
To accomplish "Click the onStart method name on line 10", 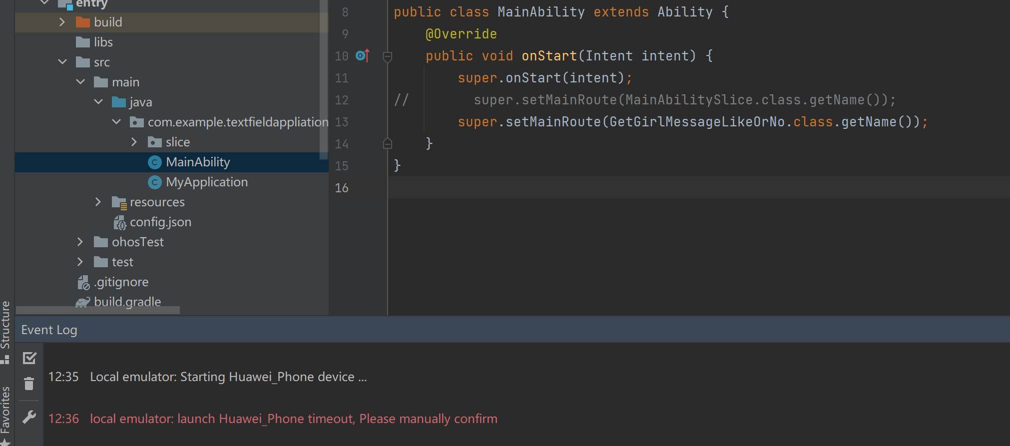I will (x=549, y=56).
